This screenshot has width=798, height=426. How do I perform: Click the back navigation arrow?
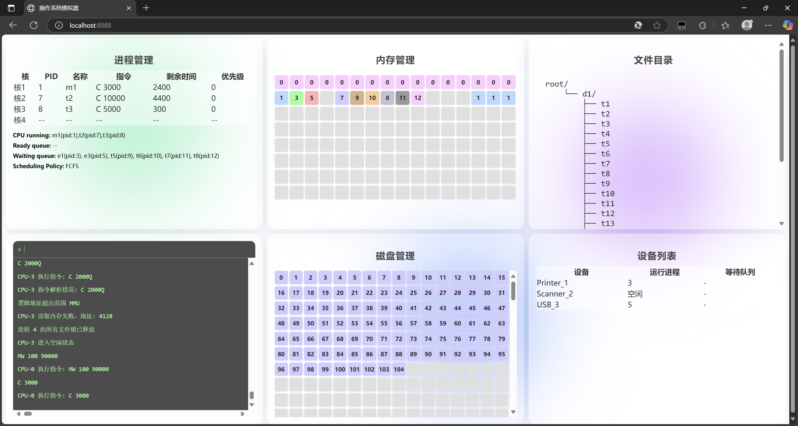pos(13,25)
